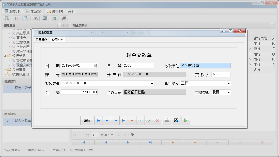Click the print icon in the dialog
The height and width of the screenshot is (157, 279).
(167, 120)
